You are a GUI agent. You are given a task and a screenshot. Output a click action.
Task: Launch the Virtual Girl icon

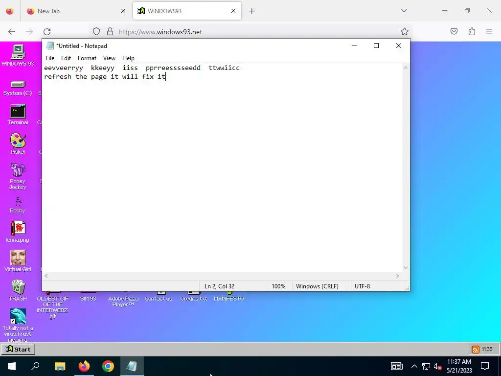point(18,260)
